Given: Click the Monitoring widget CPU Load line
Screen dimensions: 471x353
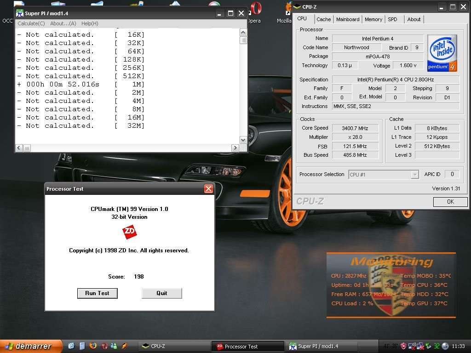Looking at the screenshot, I should 352,303.
